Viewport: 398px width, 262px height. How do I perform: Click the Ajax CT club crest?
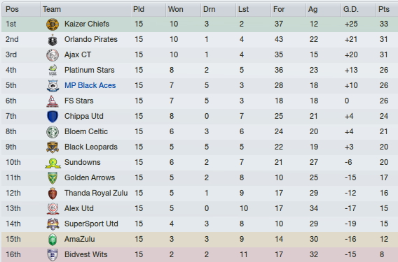53,55
